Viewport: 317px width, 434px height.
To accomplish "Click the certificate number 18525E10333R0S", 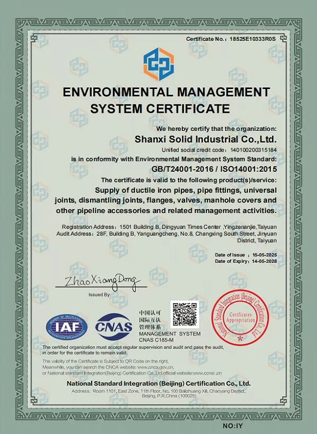I will pyautogui.click(x=252, y=39).
